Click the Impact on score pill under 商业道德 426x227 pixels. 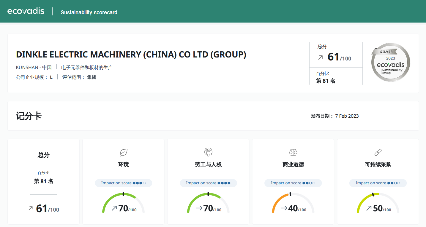tap(293, 183)
